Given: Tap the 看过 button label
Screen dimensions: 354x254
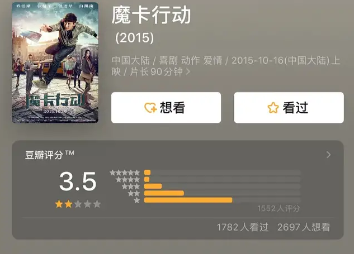Looking at the screenshot, I should 295,108.
